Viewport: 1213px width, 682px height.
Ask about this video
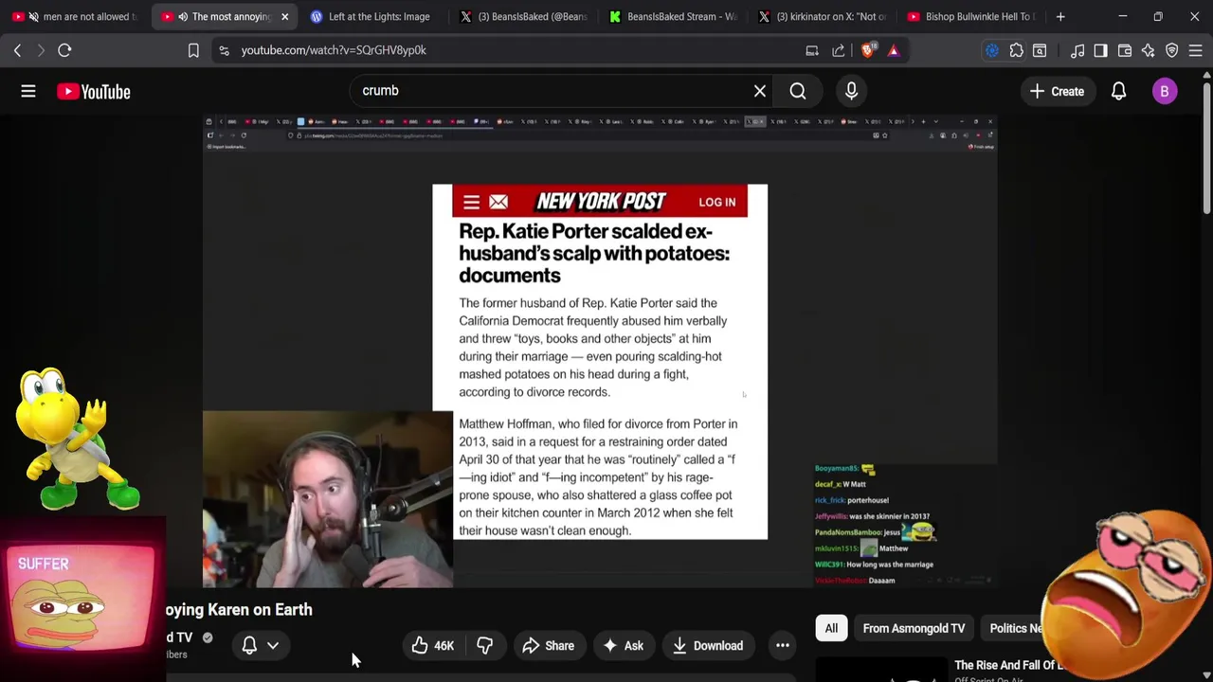coord(623,646)
